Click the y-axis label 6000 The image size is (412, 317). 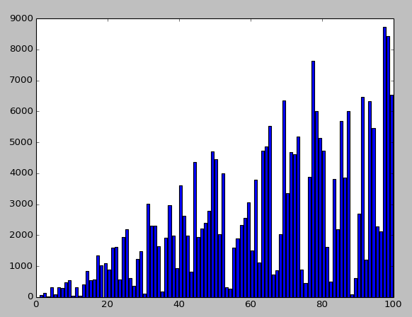tap(21, 111)
